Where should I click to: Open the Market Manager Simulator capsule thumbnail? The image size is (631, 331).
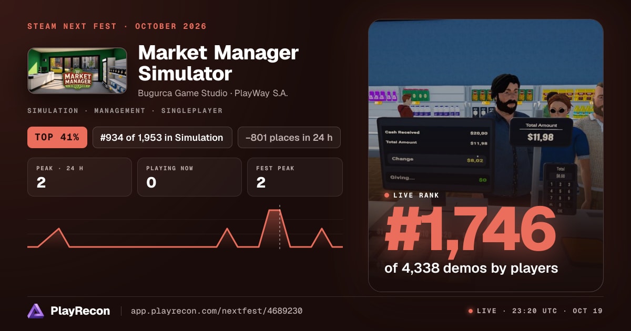pos(77,71)
